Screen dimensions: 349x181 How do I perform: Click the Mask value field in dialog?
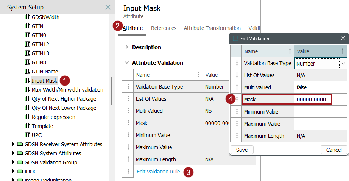point(313,100)
